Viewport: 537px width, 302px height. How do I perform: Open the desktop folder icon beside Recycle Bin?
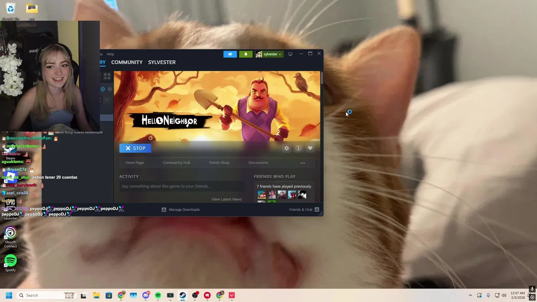pyautogui.click(x=31, y=11)
